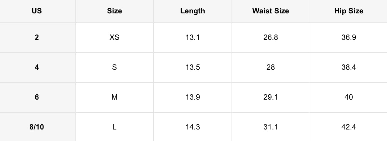Click the Waist Size column header
Screen dimensions: 387x141
coord(271,11)
